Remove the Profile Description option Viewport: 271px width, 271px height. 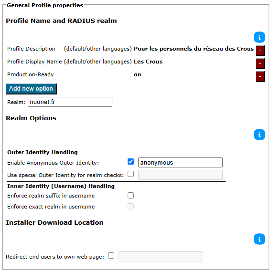tap(260, 51)
